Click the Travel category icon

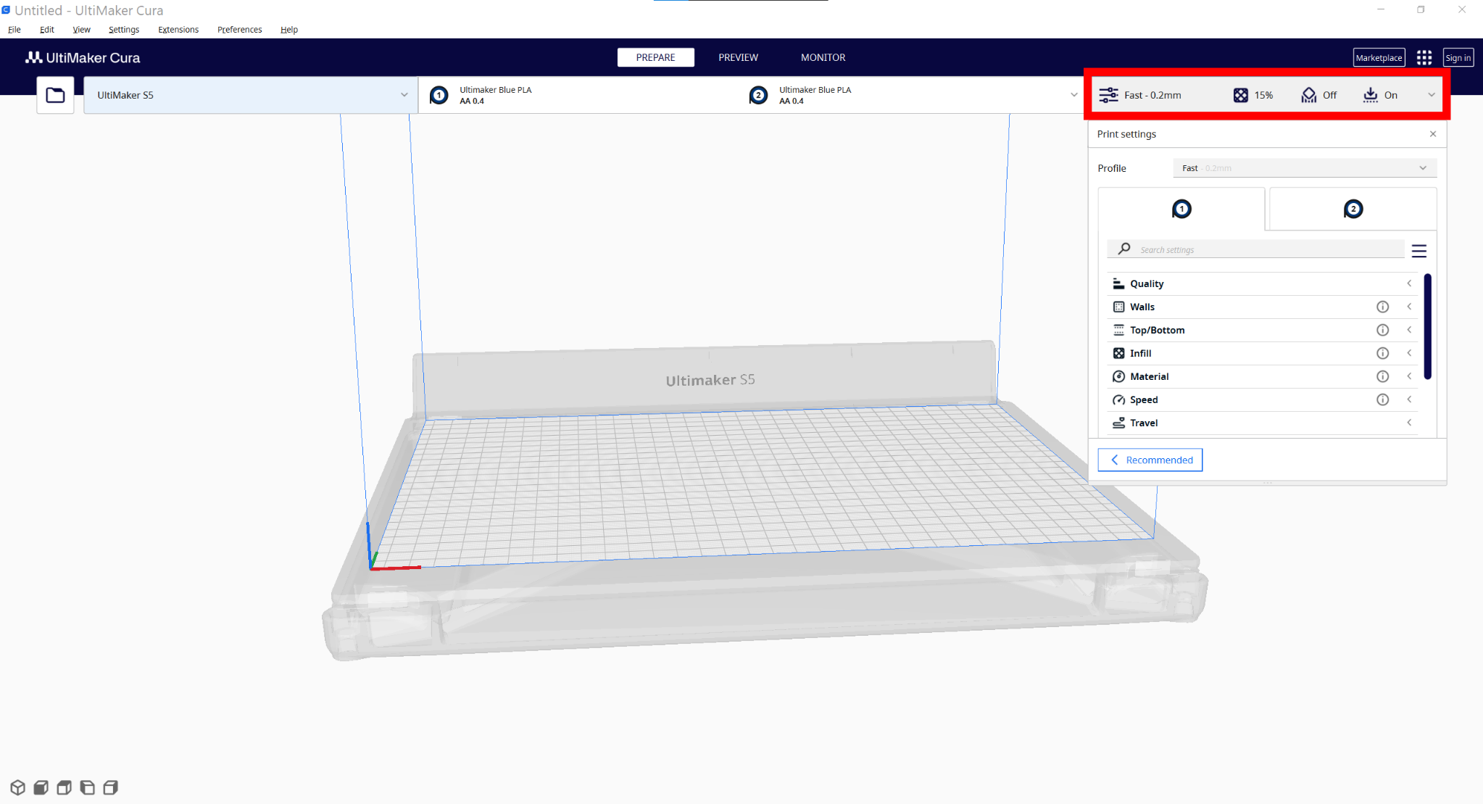[1118, 423]
